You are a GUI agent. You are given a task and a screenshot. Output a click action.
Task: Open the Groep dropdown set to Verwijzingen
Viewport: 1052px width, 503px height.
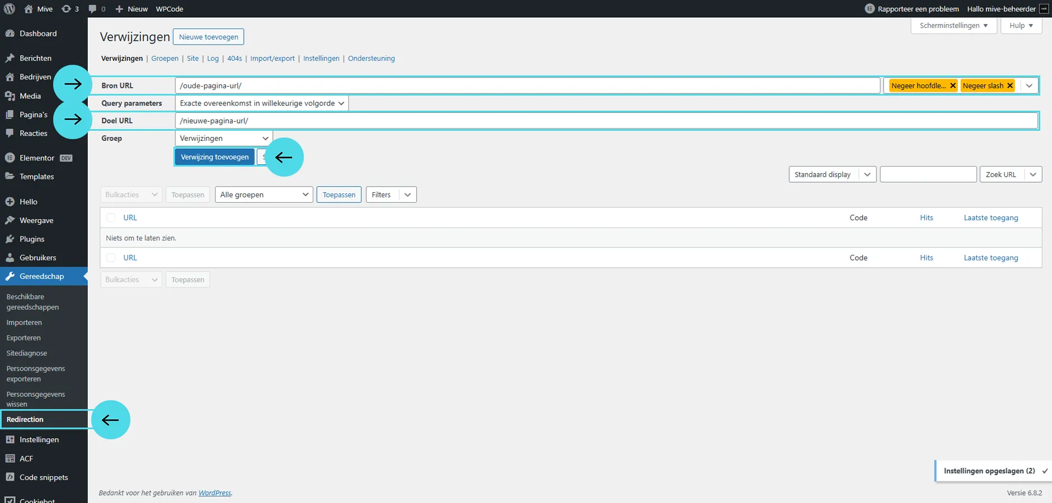tap(223, 139)
